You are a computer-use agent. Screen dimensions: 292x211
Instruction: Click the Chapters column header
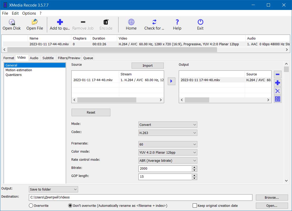[x=81, y=38]
